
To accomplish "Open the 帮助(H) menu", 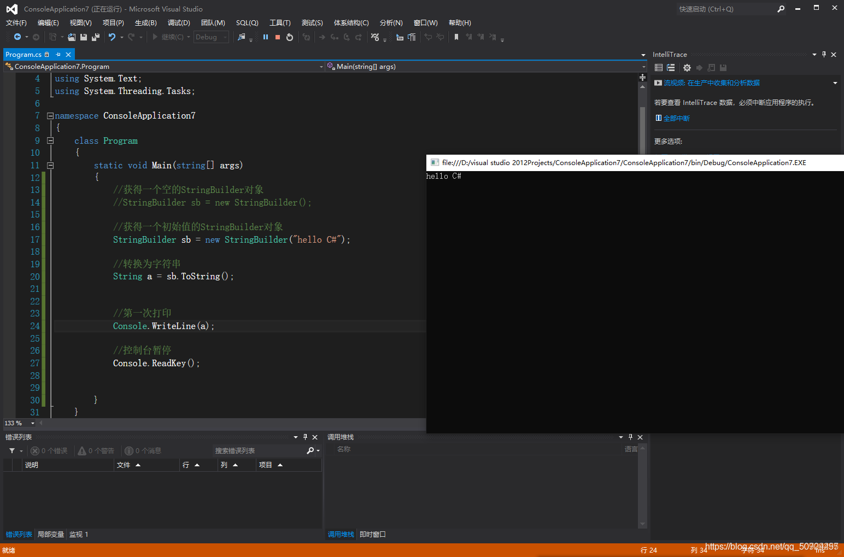I will pyautogui.click(x=460, y=22).
